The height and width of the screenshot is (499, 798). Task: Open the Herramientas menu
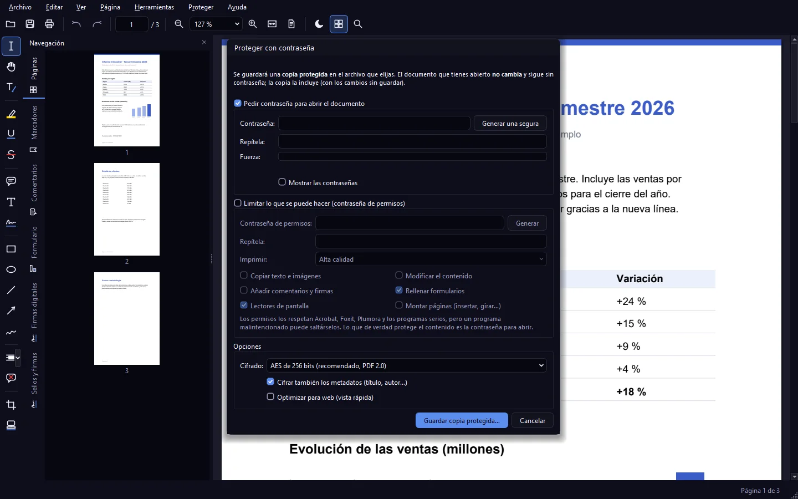tap(154, 7)
